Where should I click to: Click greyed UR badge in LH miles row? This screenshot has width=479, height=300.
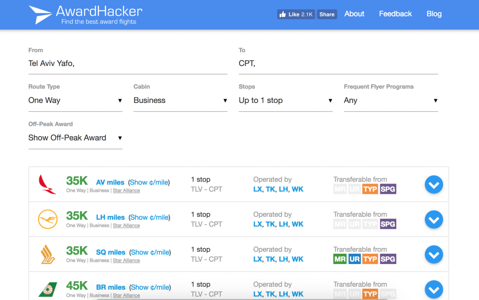[355, 224]
